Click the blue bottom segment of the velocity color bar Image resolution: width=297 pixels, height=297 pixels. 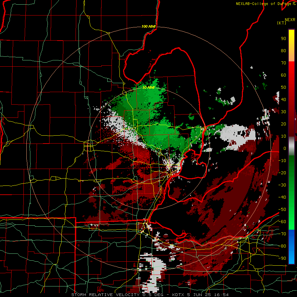coord(291,247)
